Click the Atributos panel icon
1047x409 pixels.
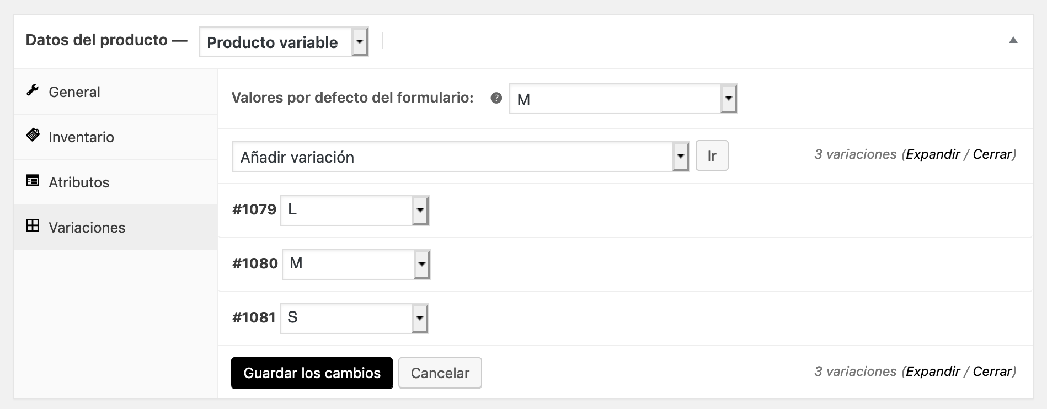[31, 181]
